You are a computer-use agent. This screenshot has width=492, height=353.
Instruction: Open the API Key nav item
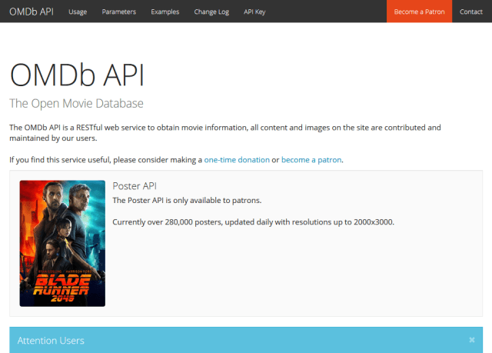click(254, 12)
